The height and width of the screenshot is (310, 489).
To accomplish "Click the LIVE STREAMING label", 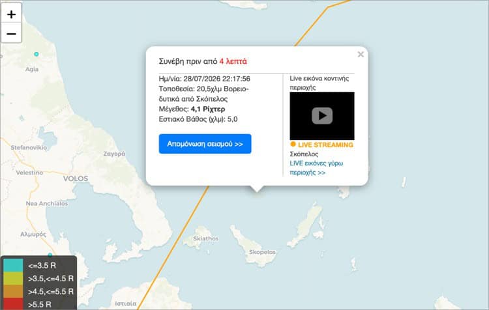I will point(325,145).
